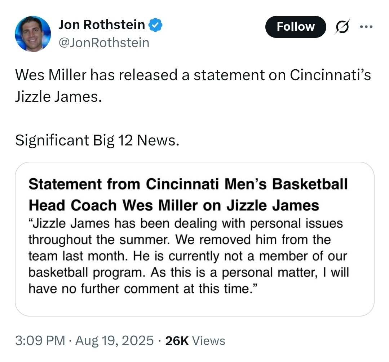
Task: Click the "Wes Miller has released" tweet line
Action: [193, 75]
